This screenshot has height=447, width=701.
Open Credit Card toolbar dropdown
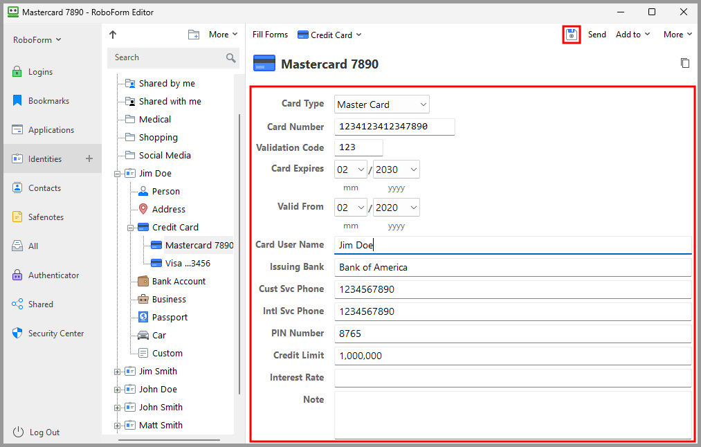tap(329, 35)
